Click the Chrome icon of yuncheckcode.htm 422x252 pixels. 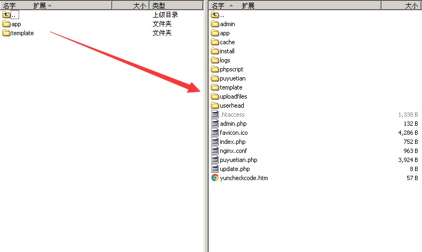coord(215,178)
